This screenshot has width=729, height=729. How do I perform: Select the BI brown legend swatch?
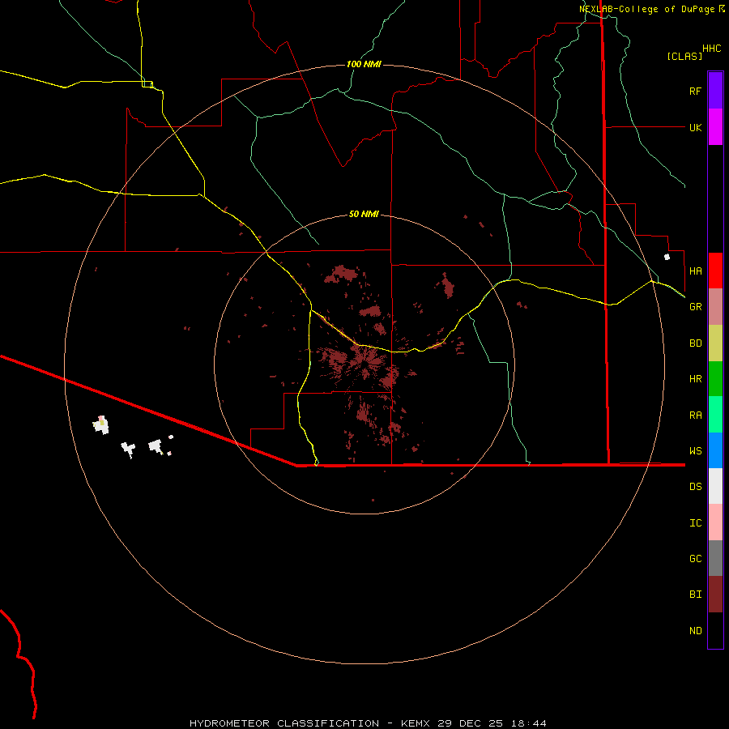point(715,595)
